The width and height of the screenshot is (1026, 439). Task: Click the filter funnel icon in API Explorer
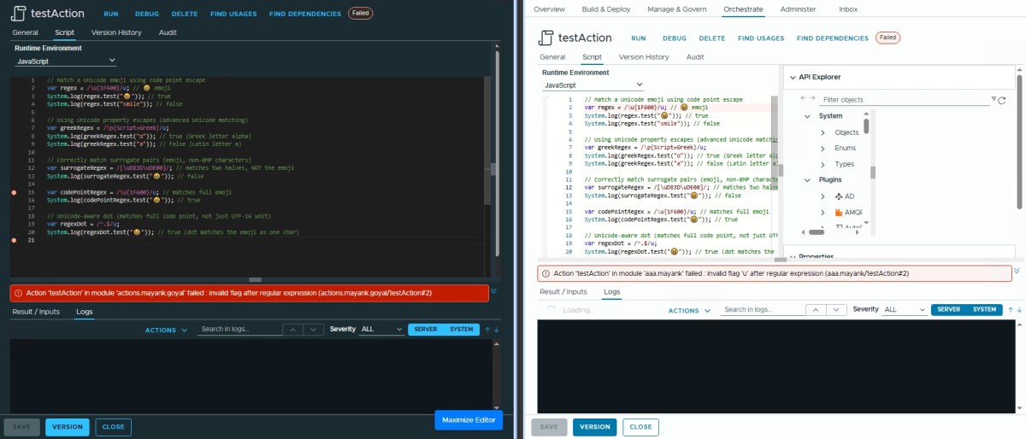click(x=994, y=100)
